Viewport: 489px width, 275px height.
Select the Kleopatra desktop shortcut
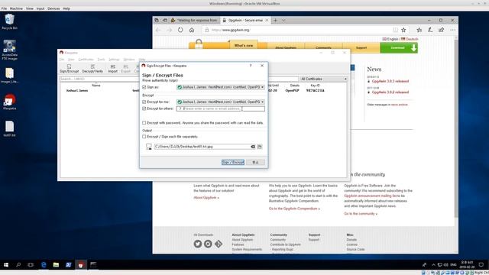tap(10, 102)
